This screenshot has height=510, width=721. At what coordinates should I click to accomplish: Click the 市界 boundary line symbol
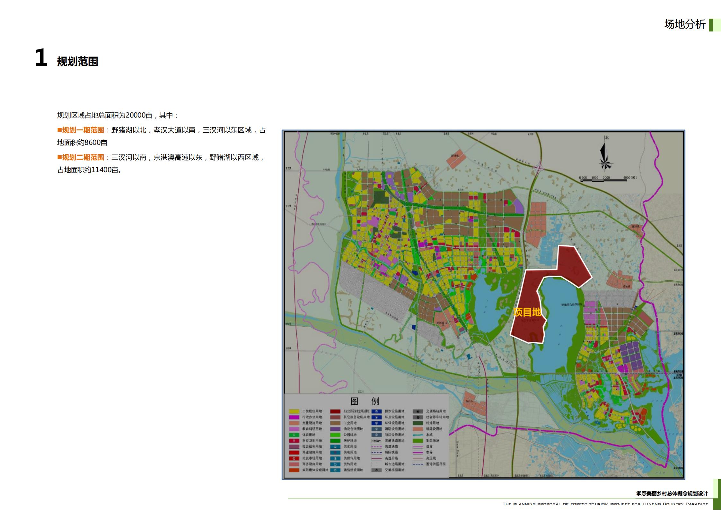pyautogui.click(x=418, y=453)
